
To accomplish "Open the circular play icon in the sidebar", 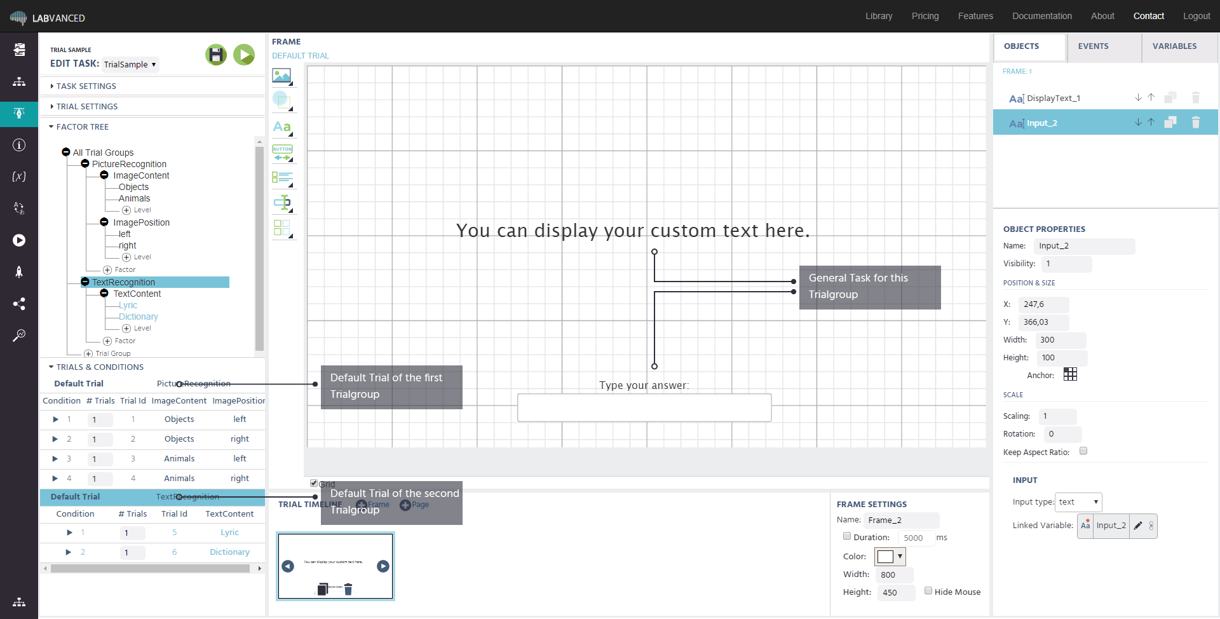I will (x=19, y=240).
